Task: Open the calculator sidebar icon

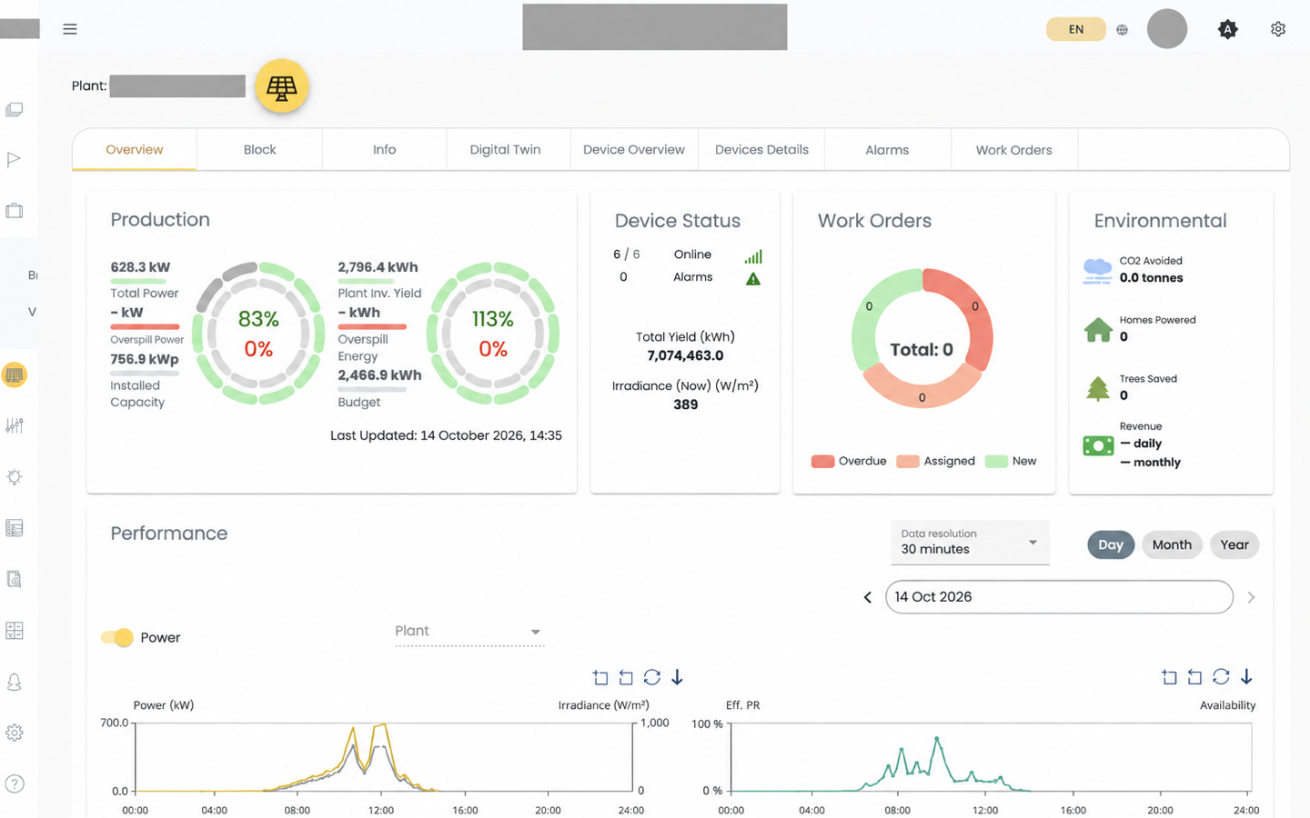Action: tap(15, 631)
